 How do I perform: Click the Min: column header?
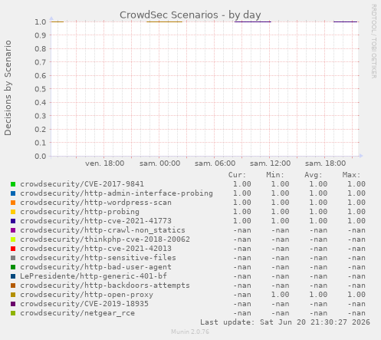point(275,175)
